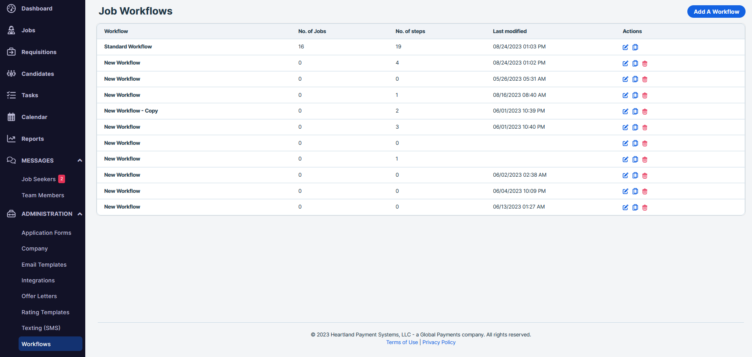Image resolution: width=752 pixels, height=357 pixels.
Task: Open the Terms of Use link
Action: click(402, 342)
